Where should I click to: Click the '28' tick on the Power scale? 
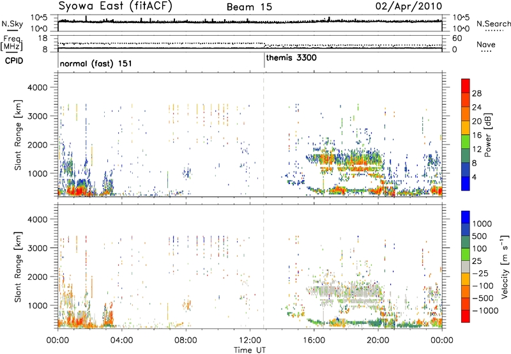(477, 93)
